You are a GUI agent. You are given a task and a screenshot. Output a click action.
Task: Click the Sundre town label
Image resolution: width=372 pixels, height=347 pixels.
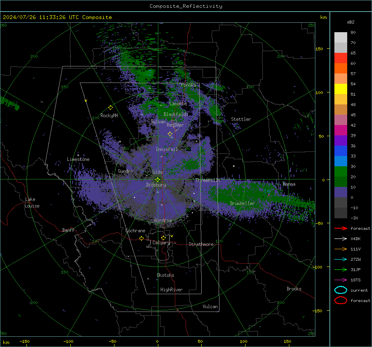125,171
